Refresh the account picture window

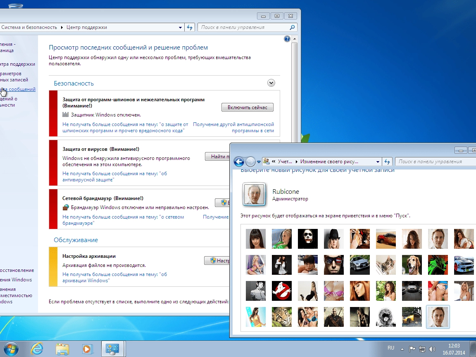[387, 162]
